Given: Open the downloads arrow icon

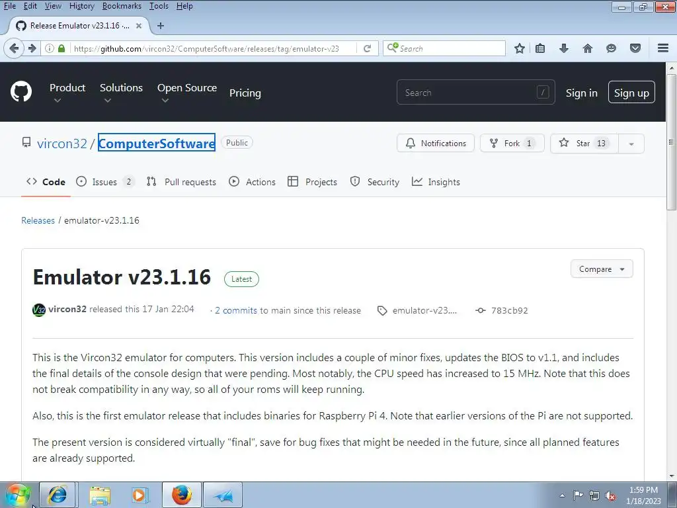Looking at the screenshot, I should tap(564, 48).
